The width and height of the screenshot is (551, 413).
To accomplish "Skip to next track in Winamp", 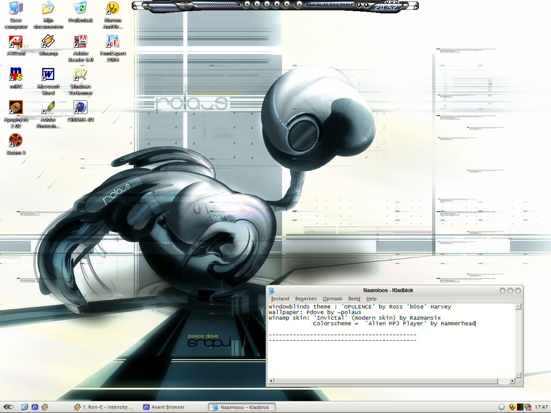I will [287, 4].
